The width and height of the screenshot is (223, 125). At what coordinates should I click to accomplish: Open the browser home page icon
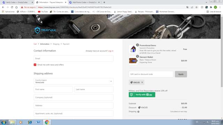point(16,7)
